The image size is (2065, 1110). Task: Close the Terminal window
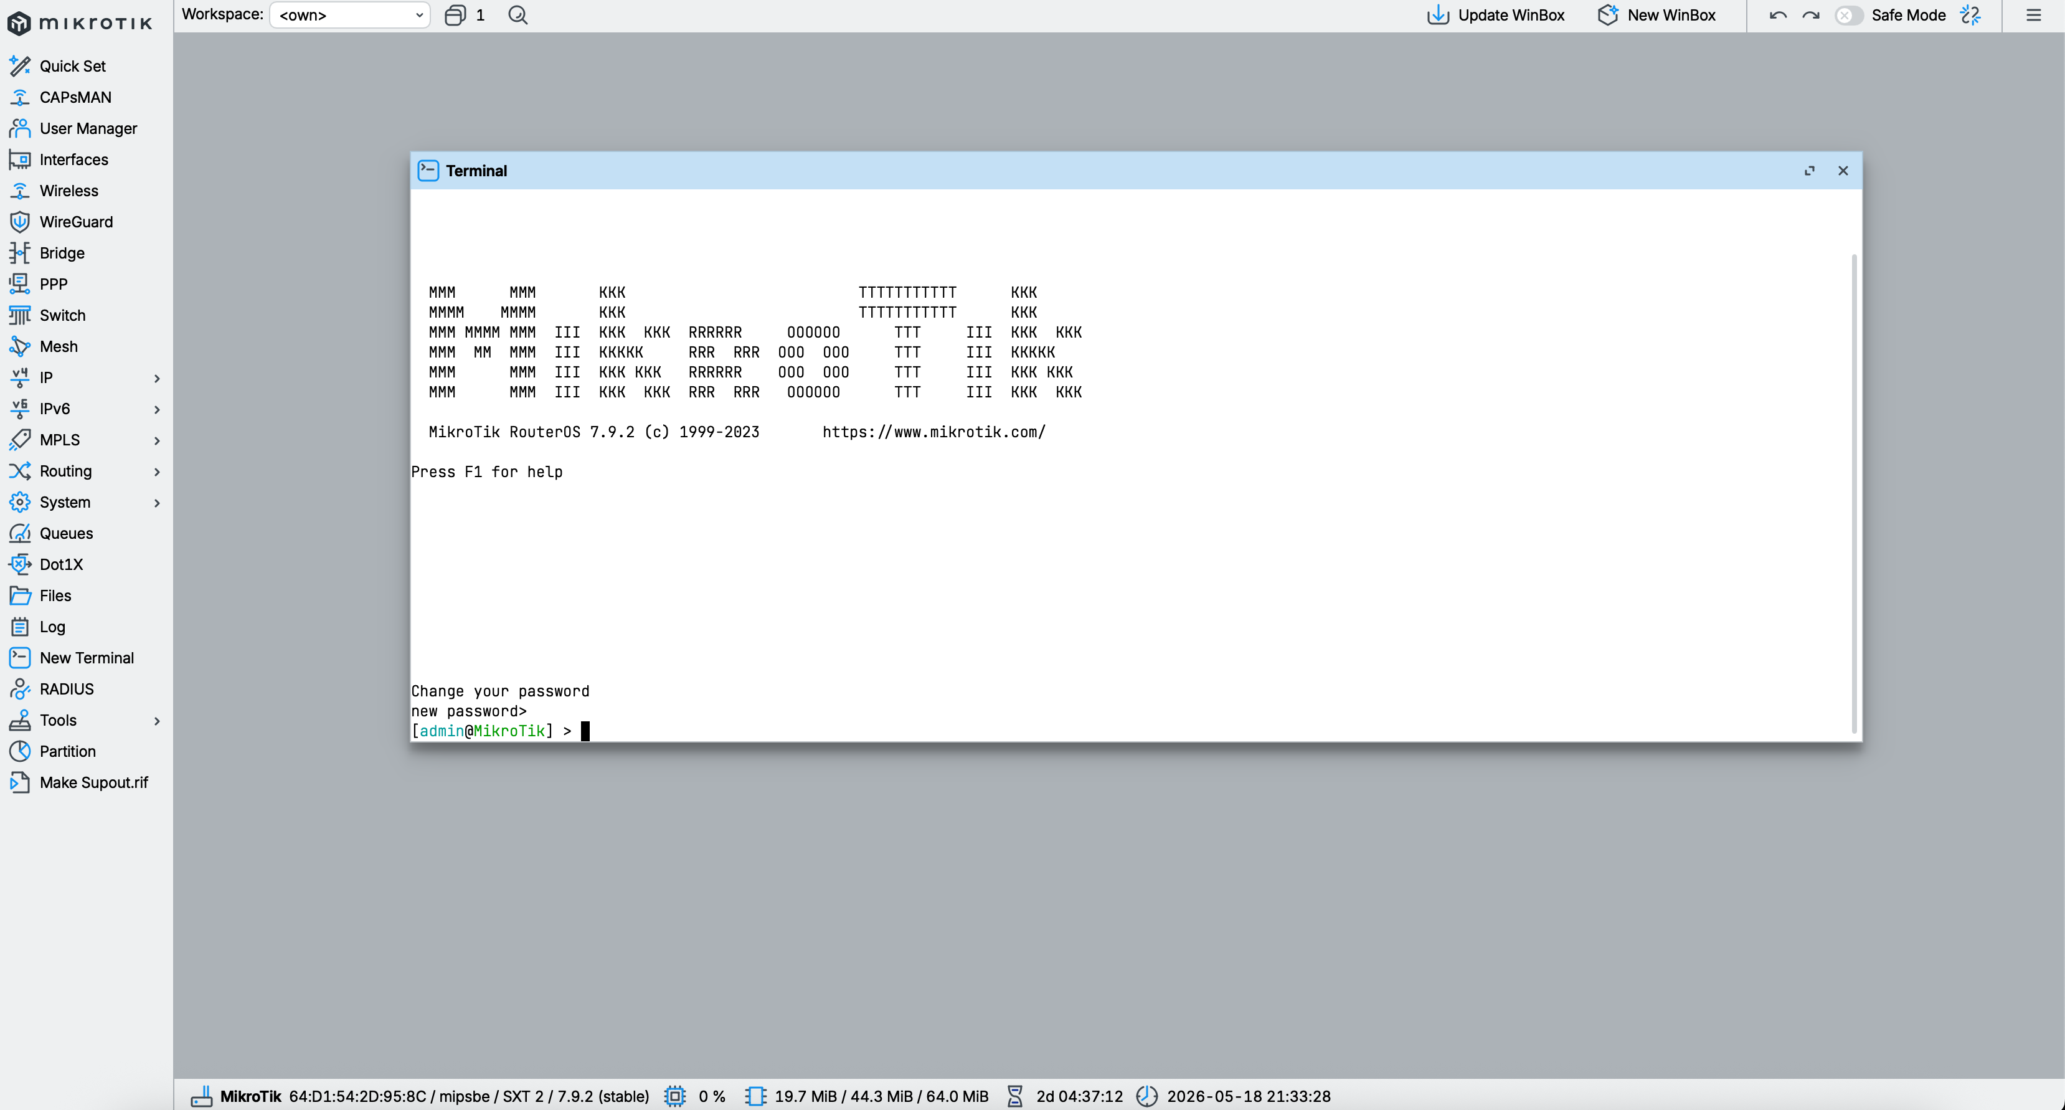pos(1843,171)
